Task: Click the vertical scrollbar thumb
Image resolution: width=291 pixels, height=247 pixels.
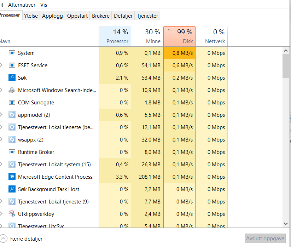Action: pos(286,66)
